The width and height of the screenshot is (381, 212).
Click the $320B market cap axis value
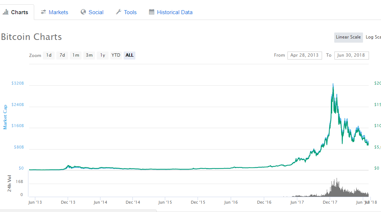pos(18,83)
